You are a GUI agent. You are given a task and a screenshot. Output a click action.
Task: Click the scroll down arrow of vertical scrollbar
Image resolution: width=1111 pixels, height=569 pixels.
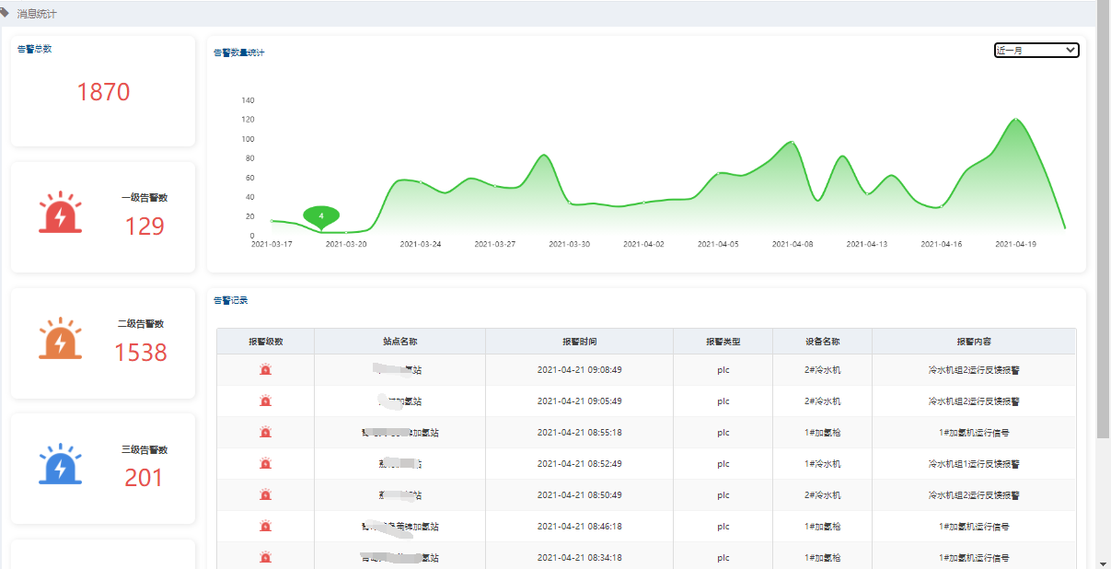pyautogui.click(x=1103, y=563)
